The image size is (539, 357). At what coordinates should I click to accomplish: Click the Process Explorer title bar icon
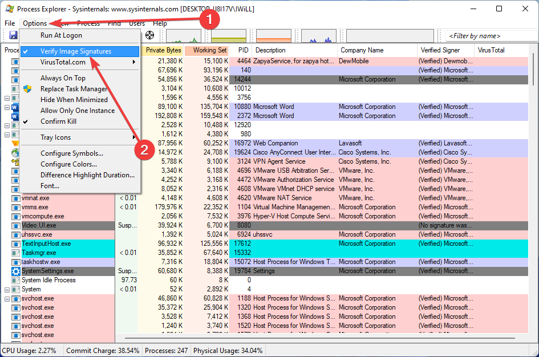10,9
